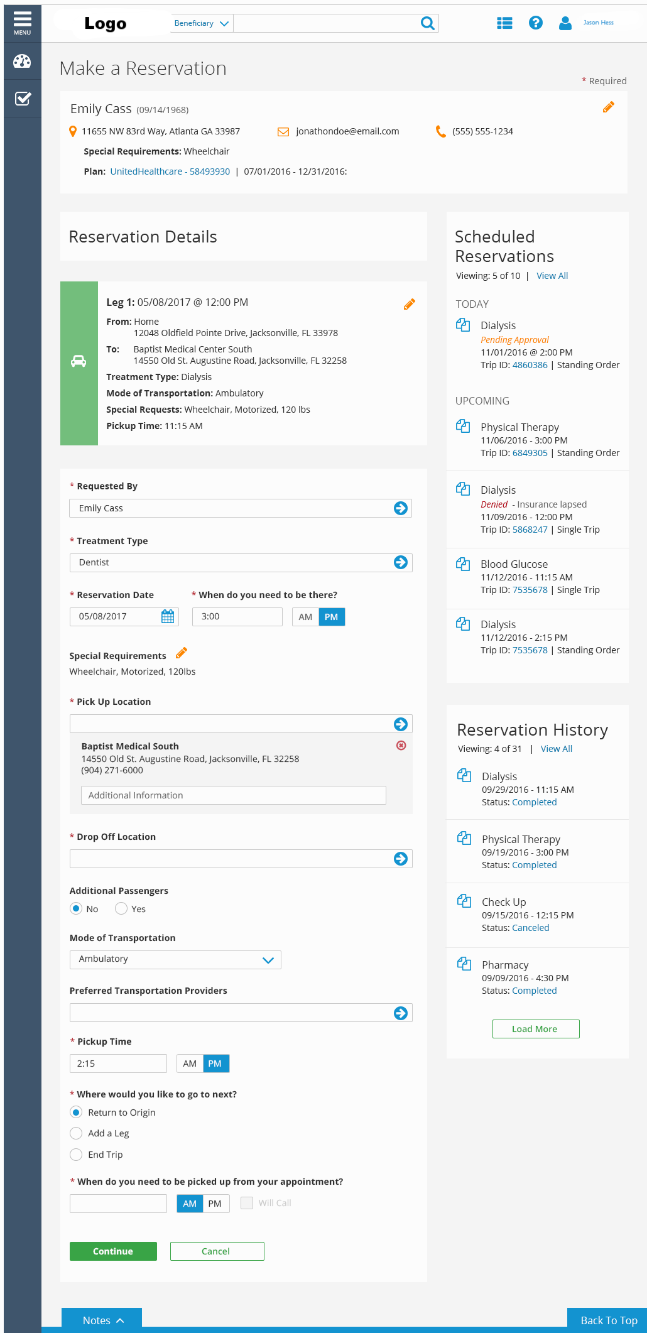Click arrow icon in Preferred Transportation Providers field
647x1333 pixels.
[x=401, y=1013]
